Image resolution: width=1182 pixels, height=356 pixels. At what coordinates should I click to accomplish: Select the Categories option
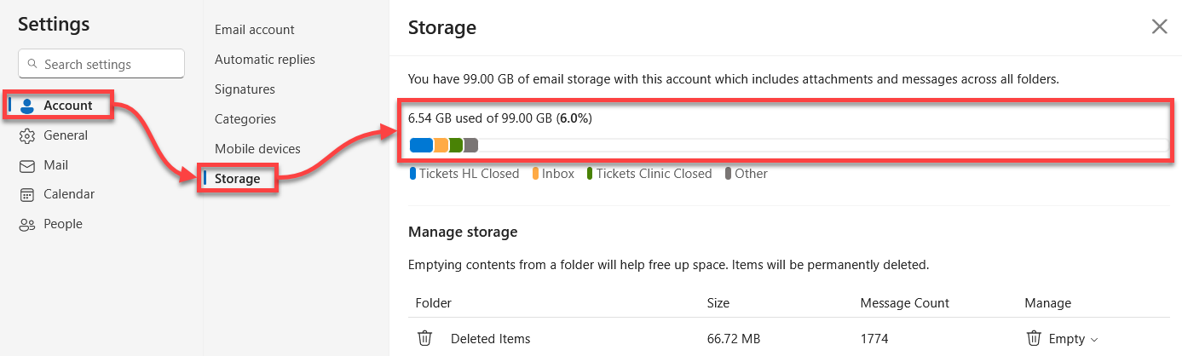[x=245, y=119]
